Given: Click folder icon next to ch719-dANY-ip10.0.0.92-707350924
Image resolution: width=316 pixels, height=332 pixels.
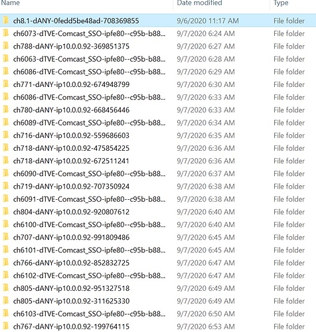Looking at the screenshot, I should click(x=5, y=187).
